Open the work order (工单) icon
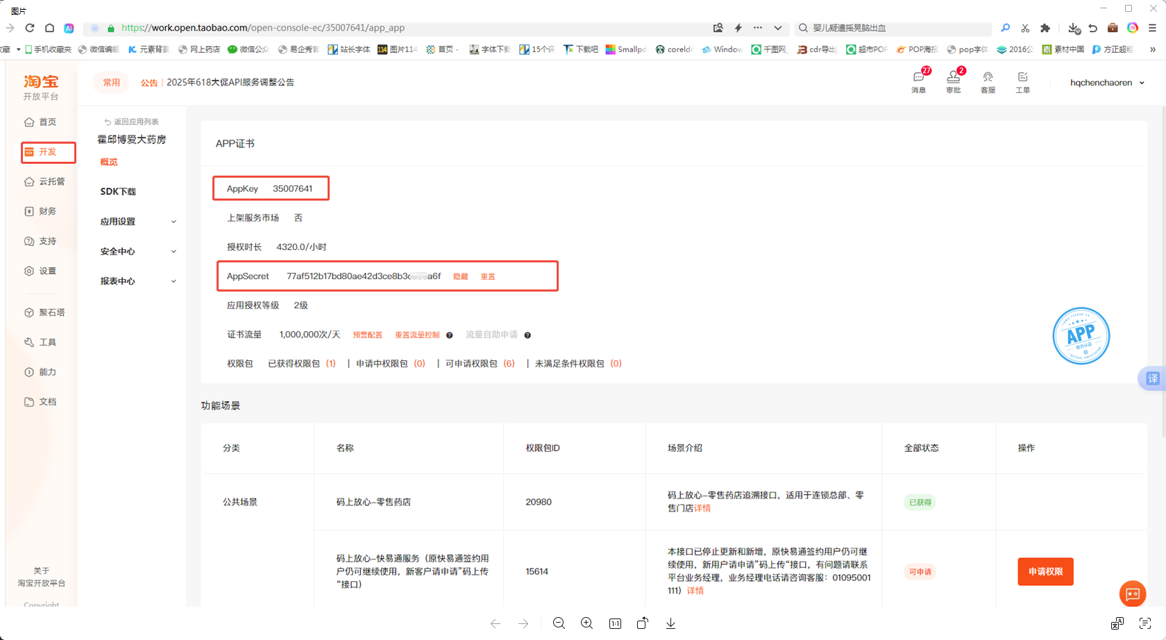The height and width of the screenshot is (640, 1166). (x=1022, y=82)
